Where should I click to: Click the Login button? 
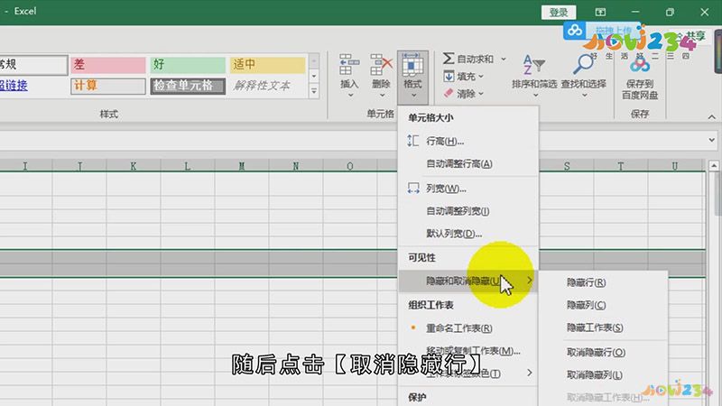tap(559, 13)
